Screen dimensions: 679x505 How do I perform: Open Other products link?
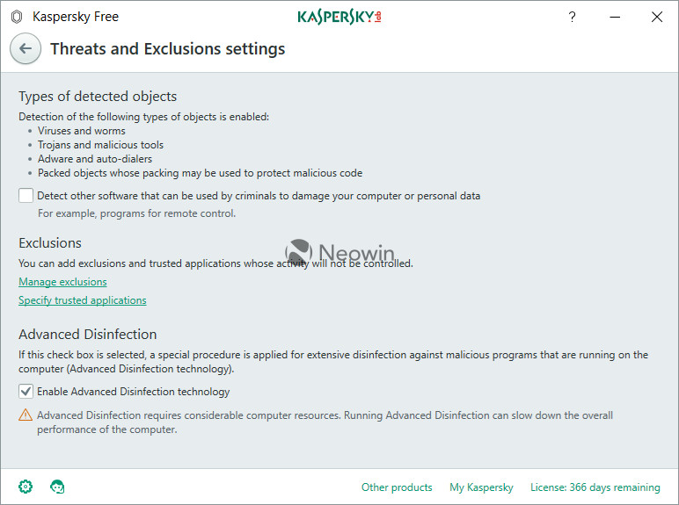pos(397,487)
